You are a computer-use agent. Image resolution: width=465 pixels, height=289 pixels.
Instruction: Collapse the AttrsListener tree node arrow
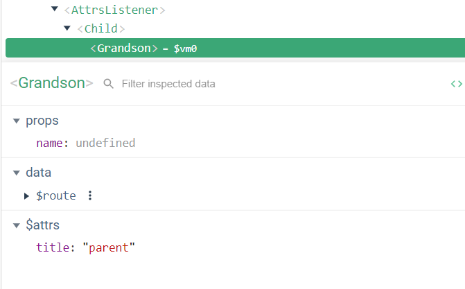(55, 10)
